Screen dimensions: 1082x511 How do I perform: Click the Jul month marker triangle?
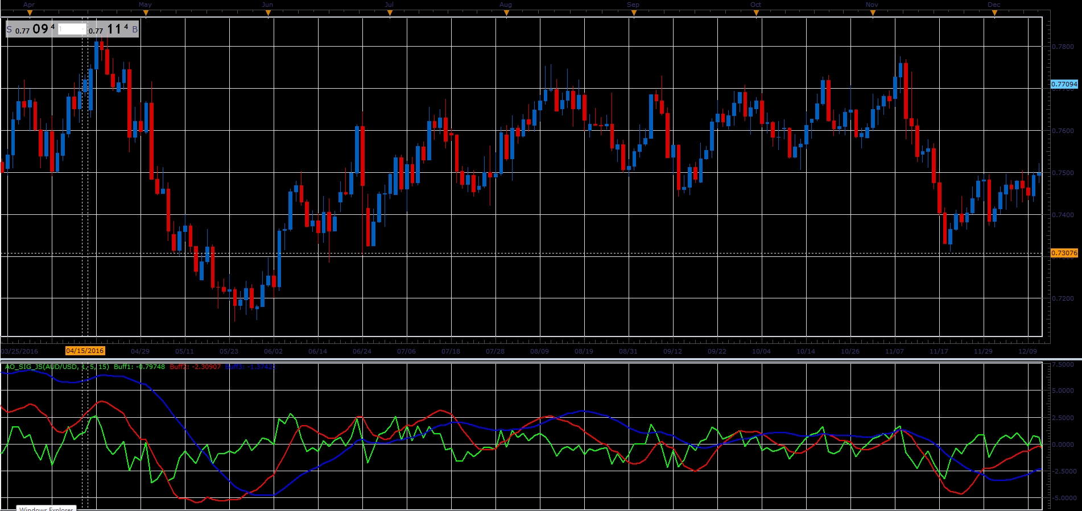390,13
